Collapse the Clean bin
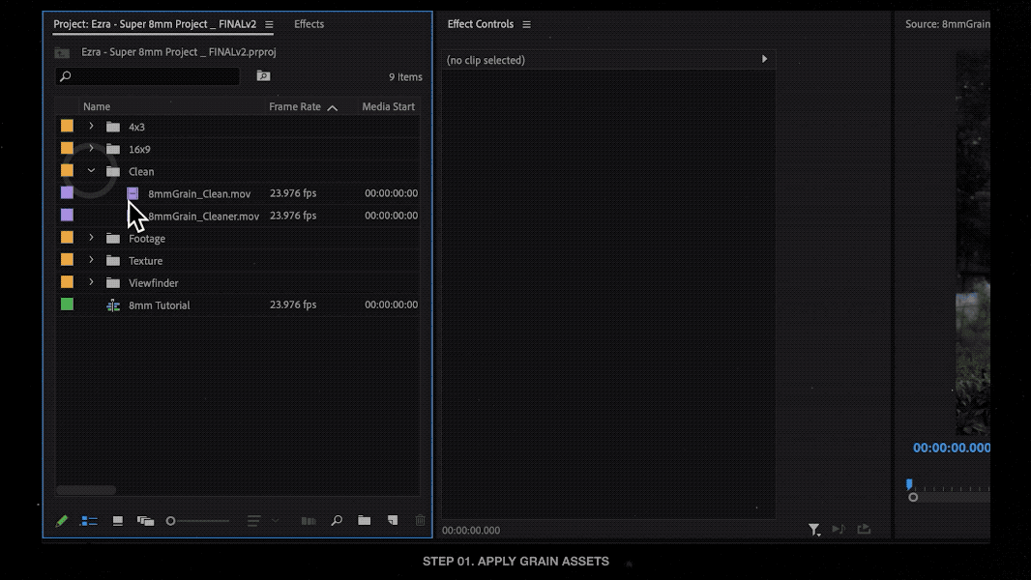Image resolution: width=1031 pixels, height=580 pixels. 91,171
